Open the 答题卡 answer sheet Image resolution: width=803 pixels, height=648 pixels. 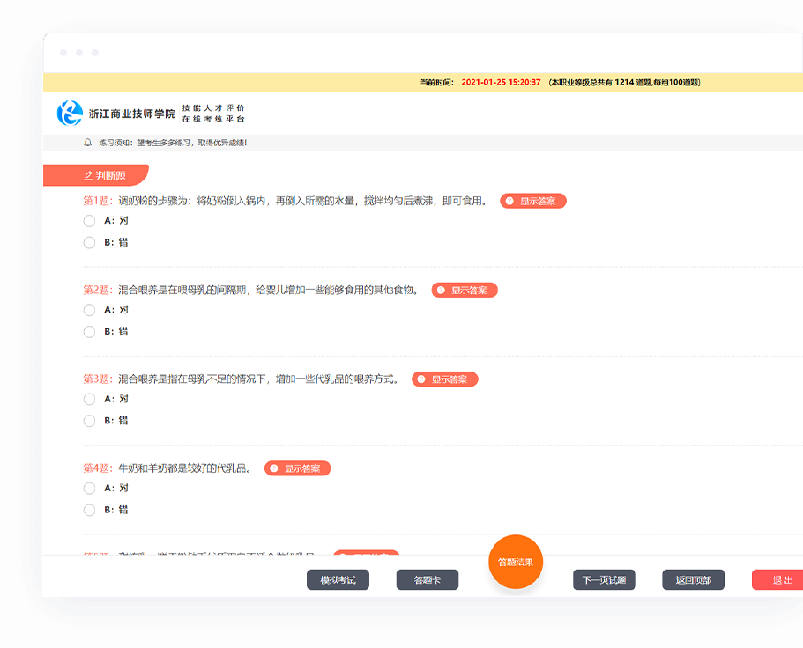click(x=427, y=580)
